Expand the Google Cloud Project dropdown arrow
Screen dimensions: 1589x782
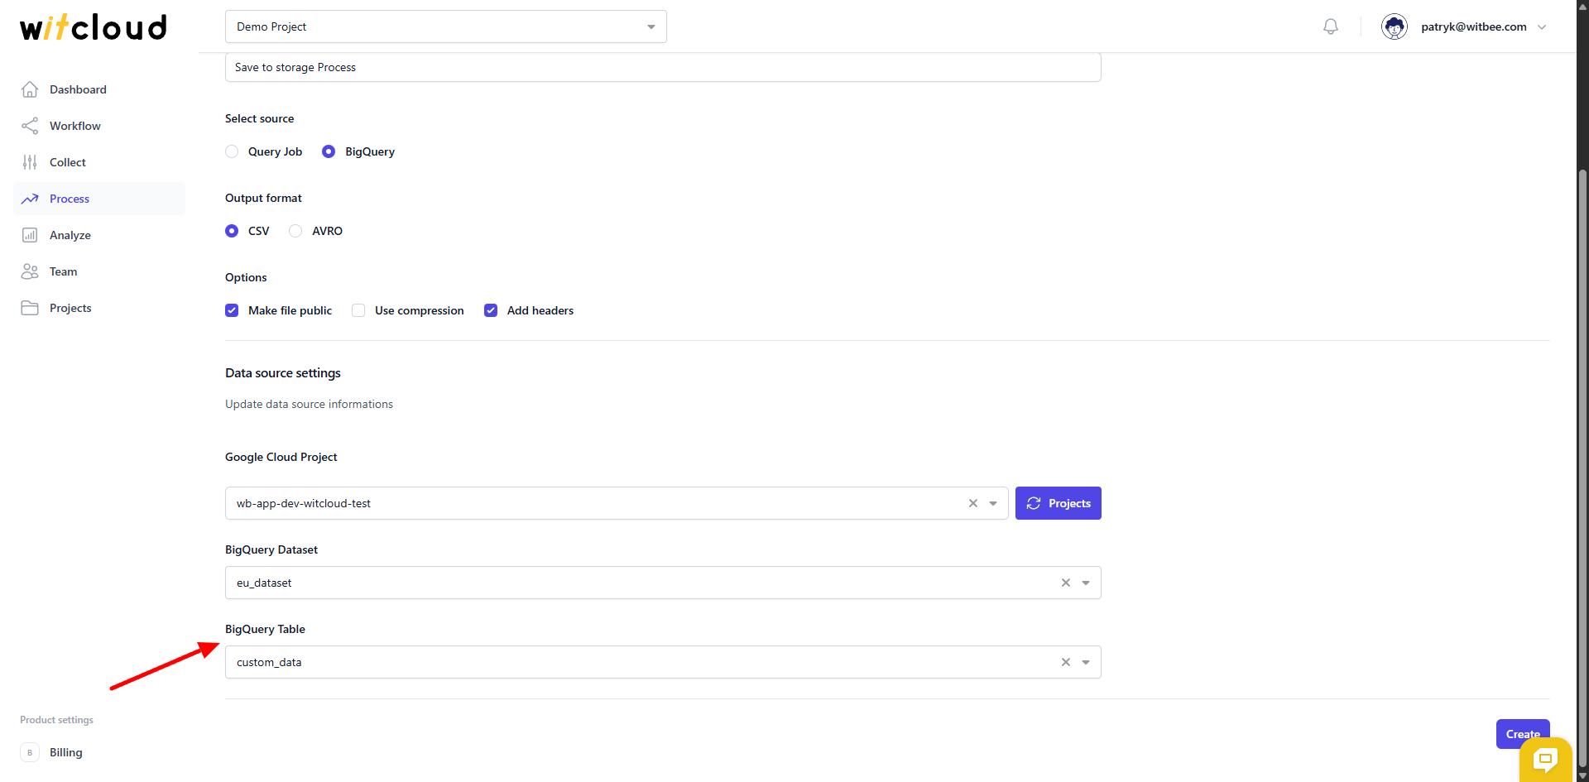(993, 503)
